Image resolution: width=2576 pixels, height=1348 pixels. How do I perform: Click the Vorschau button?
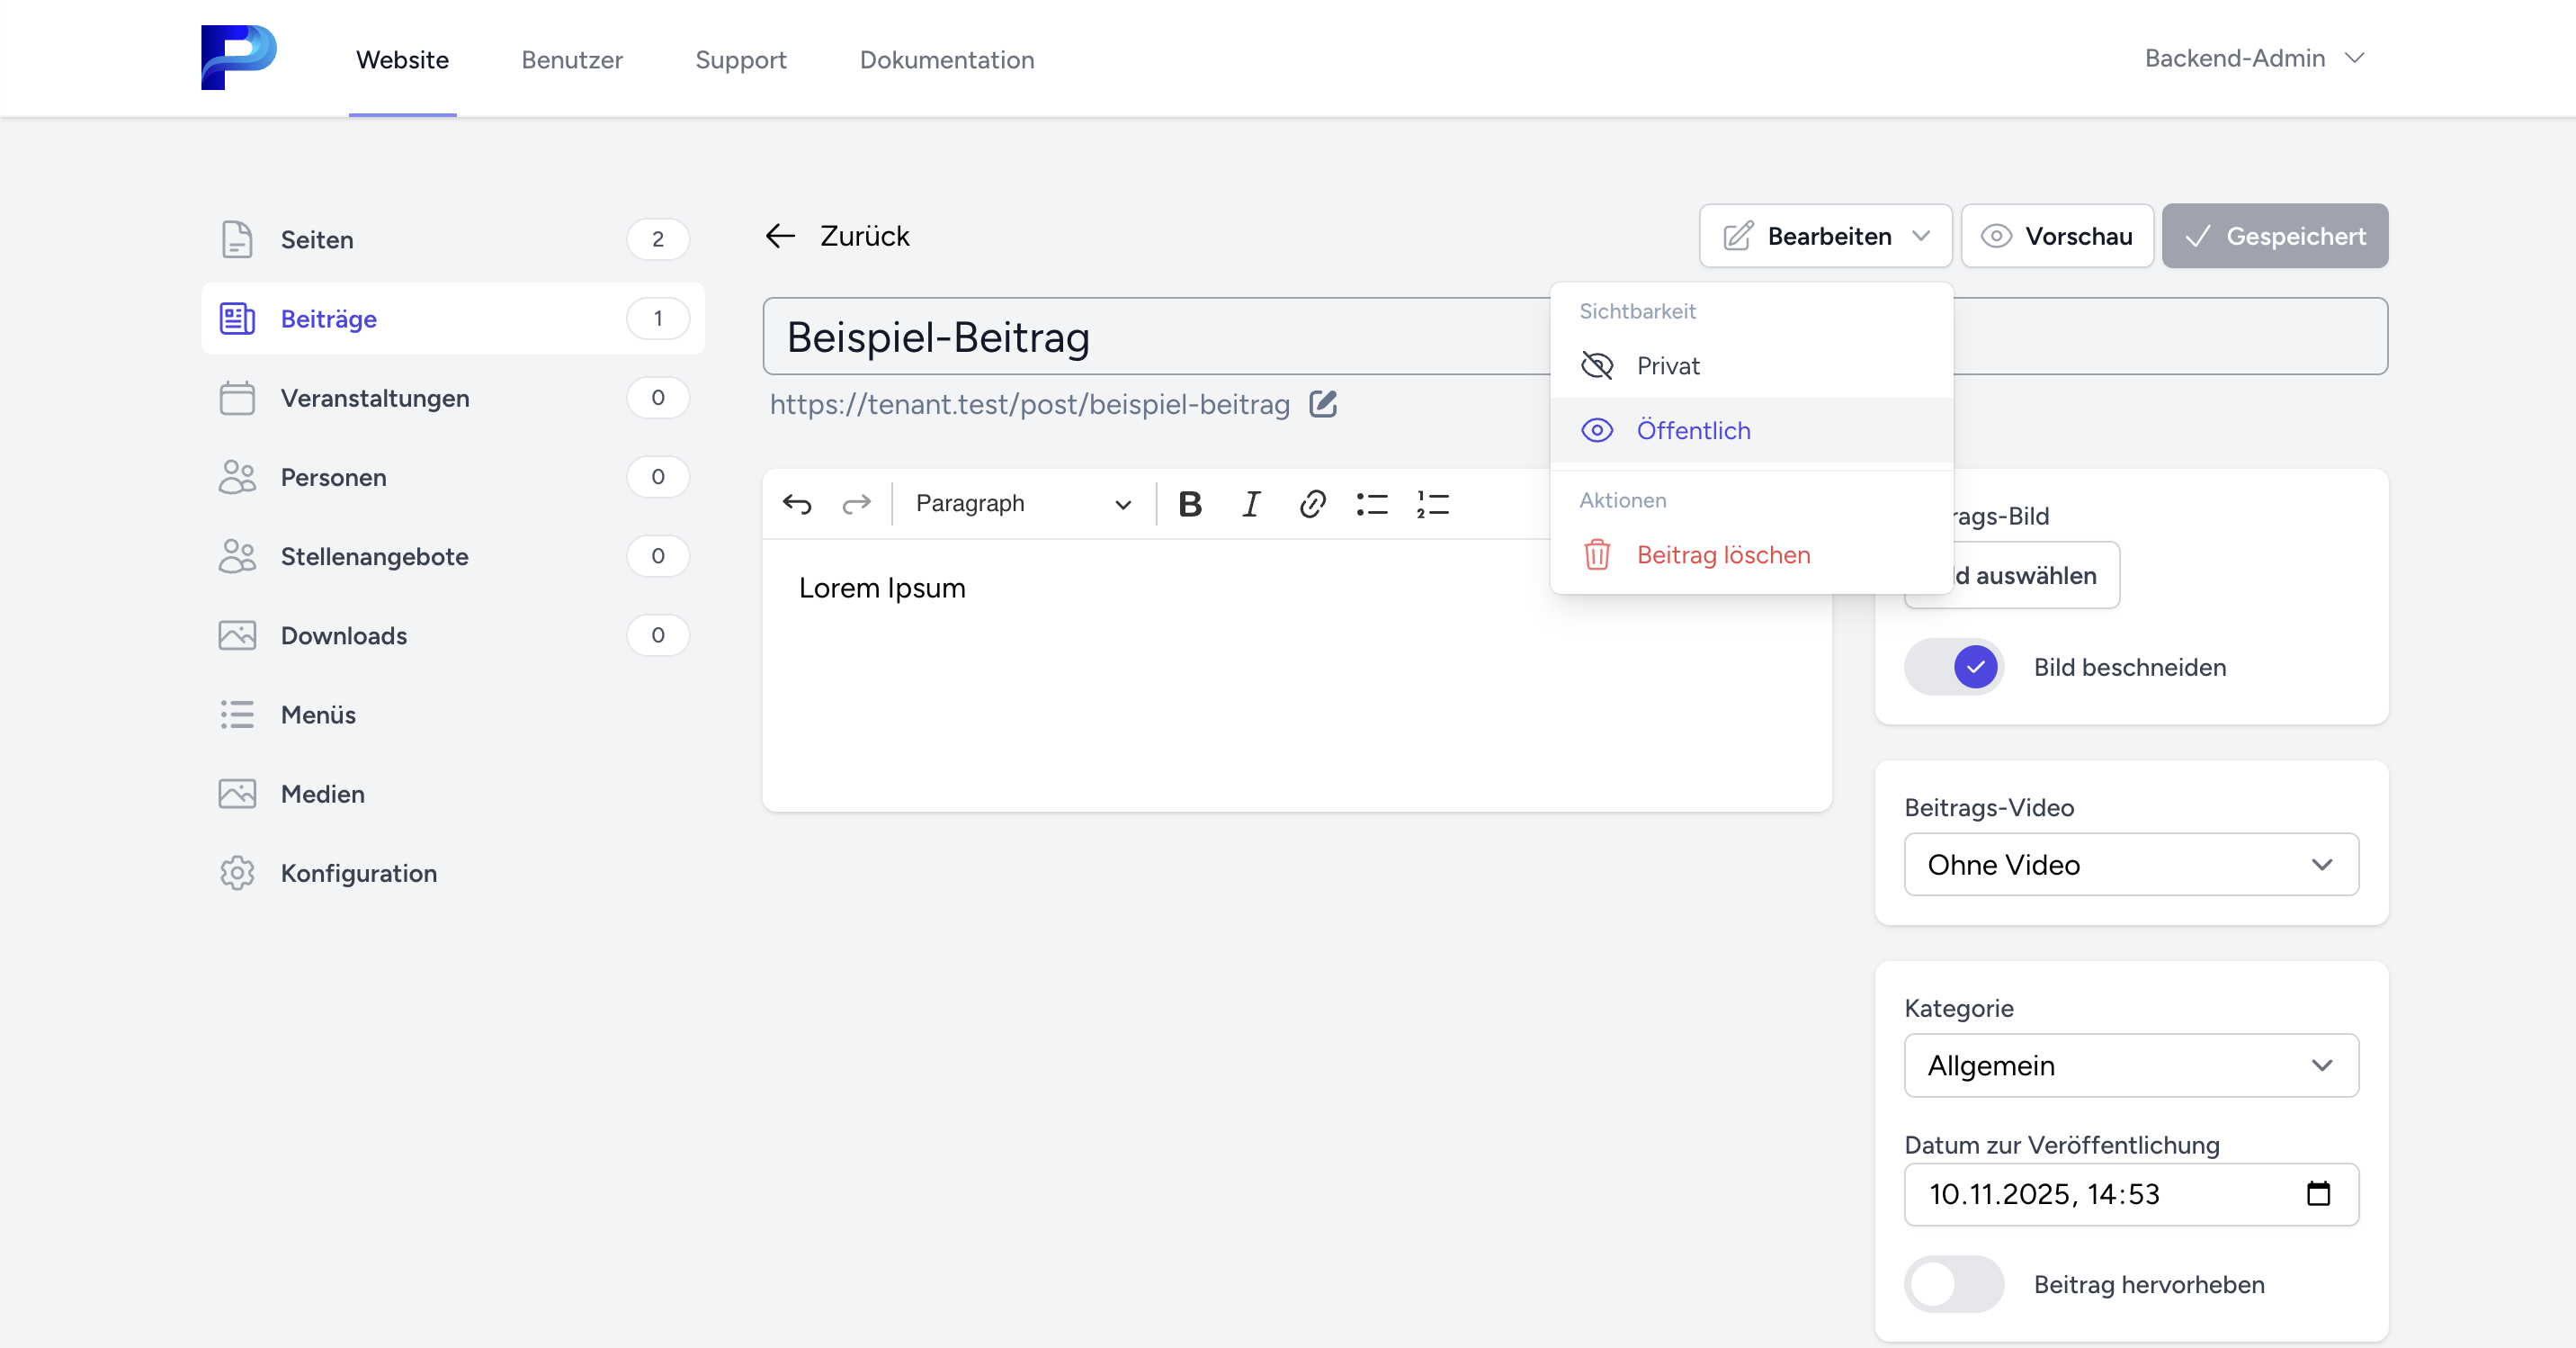(x=2057, y=236)
